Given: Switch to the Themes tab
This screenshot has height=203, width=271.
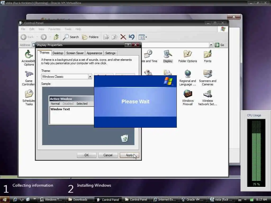Looking at the screenshot, I should 44,53.
